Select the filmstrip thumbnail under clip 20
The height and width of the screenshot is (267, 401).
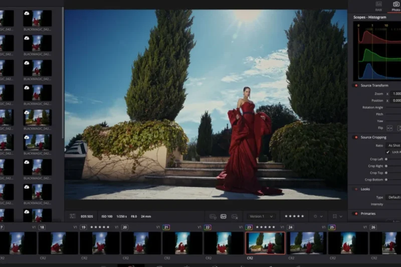click(x=141, y=243)
